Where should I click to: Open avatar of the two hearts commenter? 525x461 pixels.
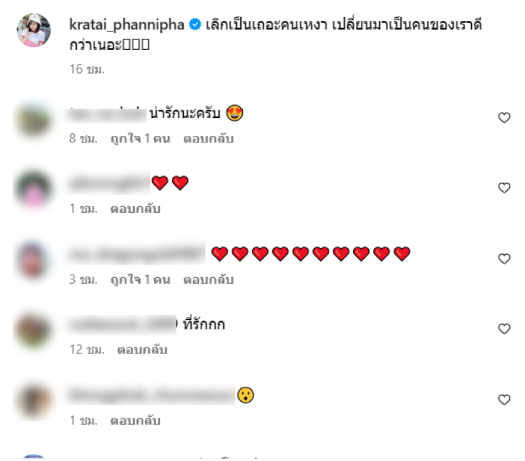33,190
